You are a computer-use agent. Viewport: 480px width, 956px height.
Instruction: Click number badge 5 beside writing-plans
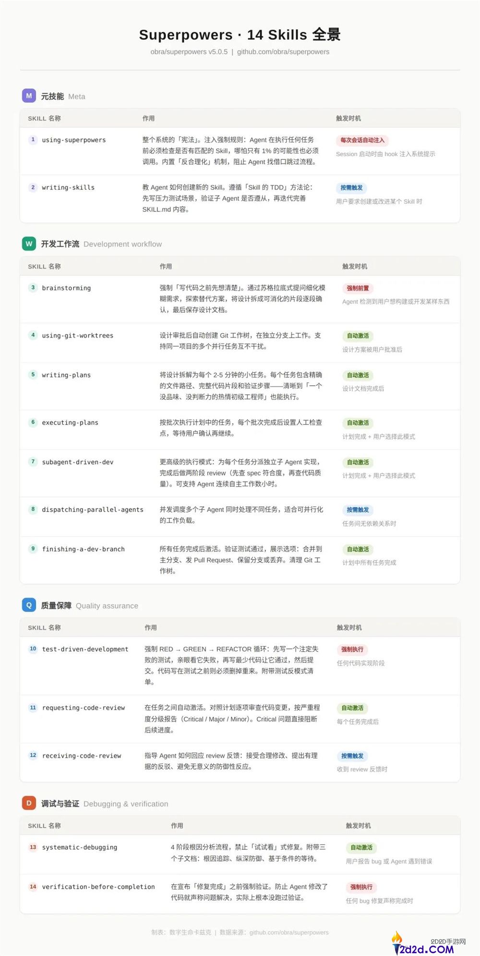pyautogui.click(x=33, y=375)
